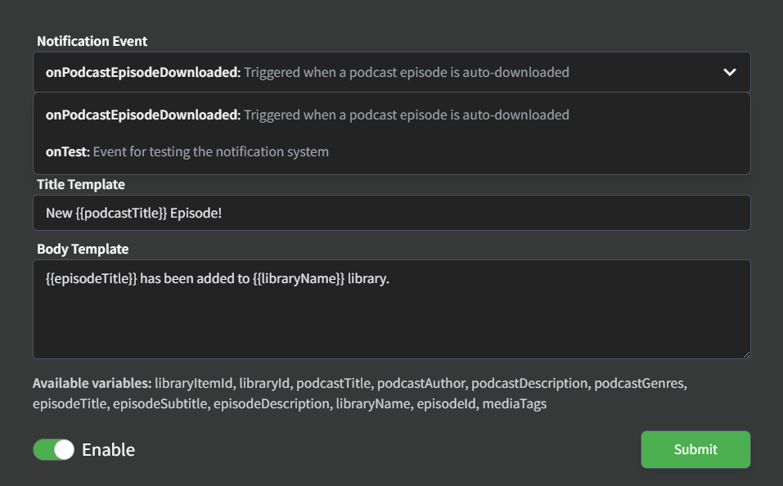Viewport: 783px width, 486px height.
Task: Click the bold Available variables heading
Action: (92, 383)
